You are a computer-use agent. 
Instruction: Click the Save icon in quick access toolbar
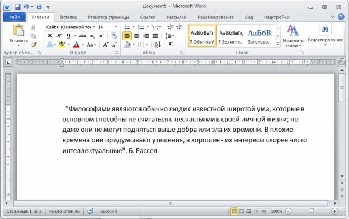point(17,7)
